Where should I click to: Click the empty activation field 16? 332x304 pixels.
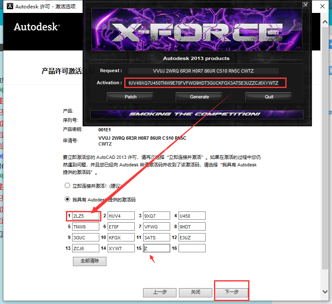click(192, 248)
